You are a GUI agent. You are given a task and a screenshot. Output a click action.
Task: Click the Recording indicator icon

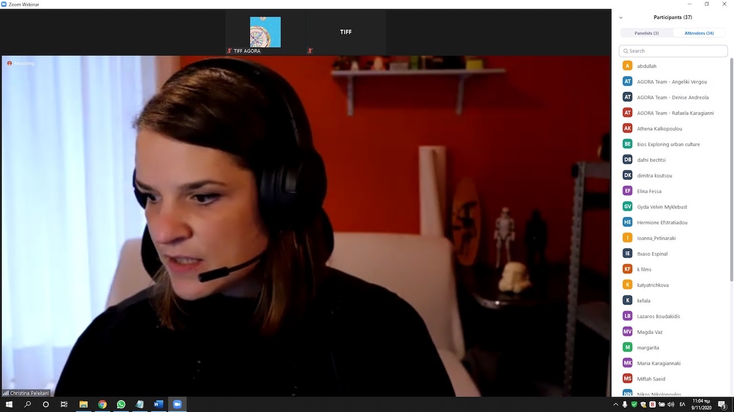click(x=10, y=64)
